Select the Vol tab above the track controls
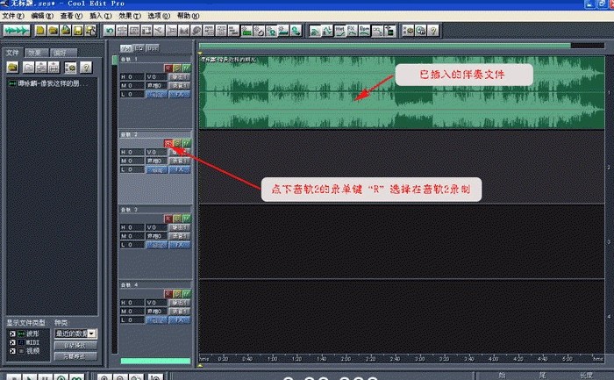Image resolution: width=614 pixels, height=380 pixels. (126, 47)
